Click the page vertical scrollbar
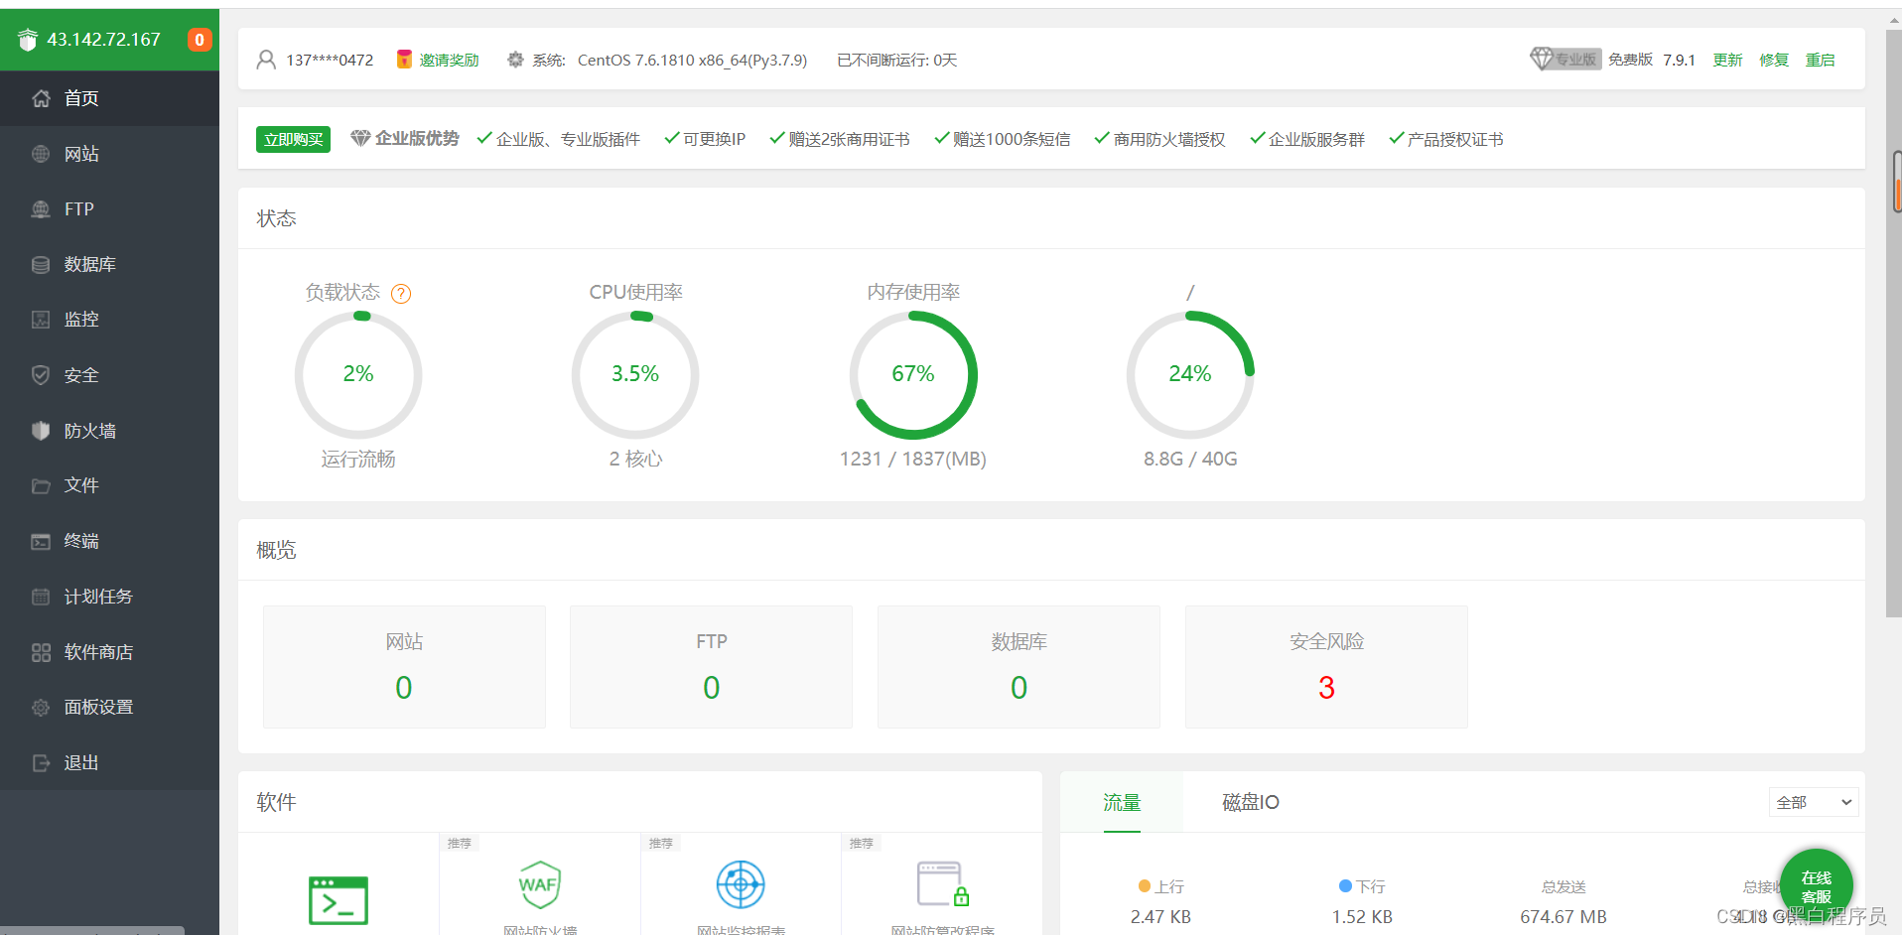The image size is (1902, 935). tap(1894, 323)
